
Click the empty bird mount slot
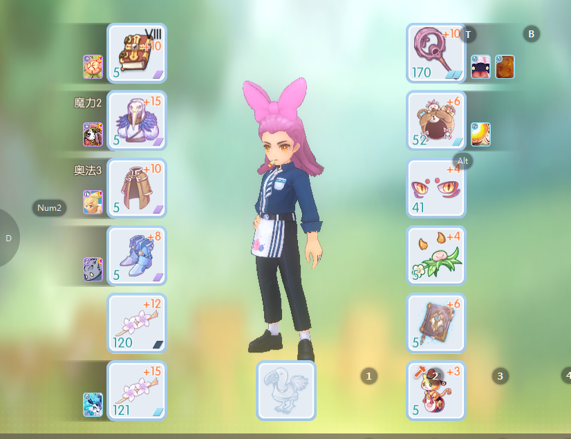coord(286,391)
